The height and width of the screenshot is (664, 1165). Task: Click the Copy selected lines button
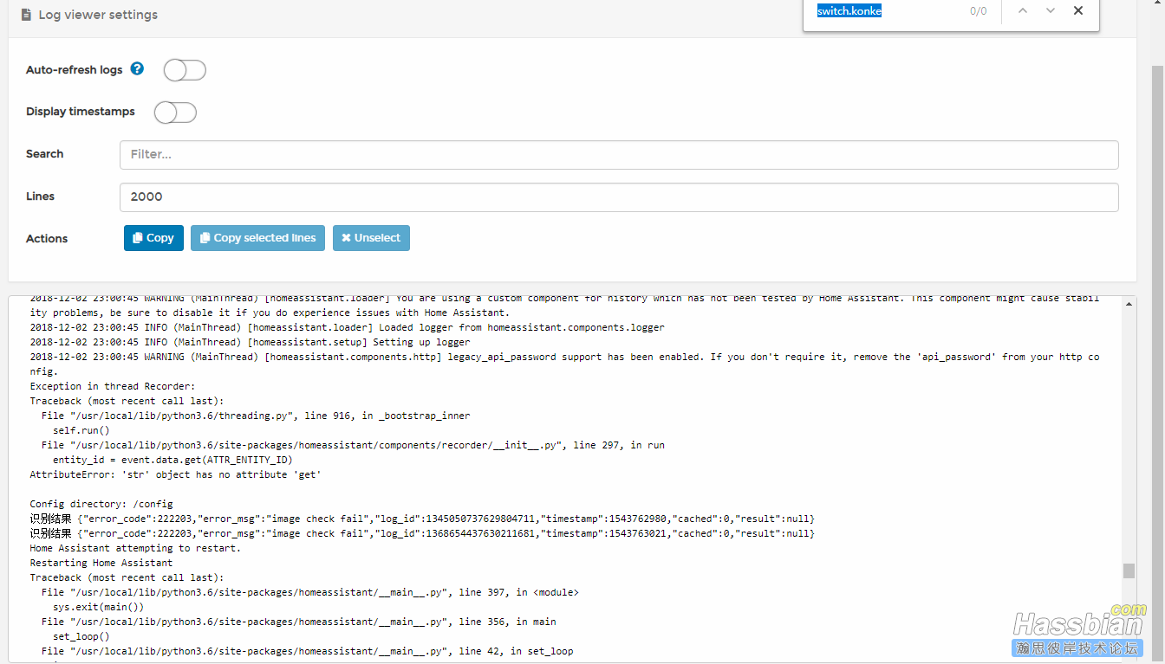point(257,238)
